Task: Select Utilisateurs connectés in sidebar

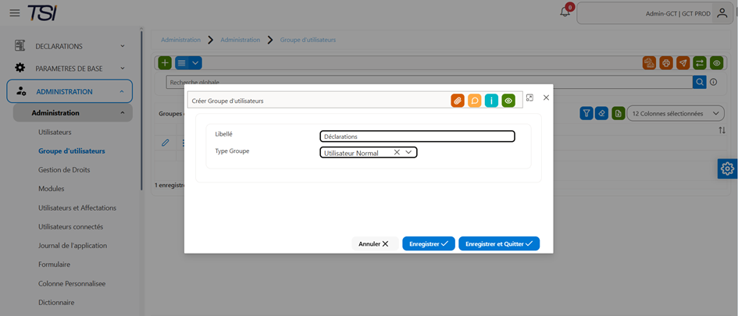Action: (70, 226)
